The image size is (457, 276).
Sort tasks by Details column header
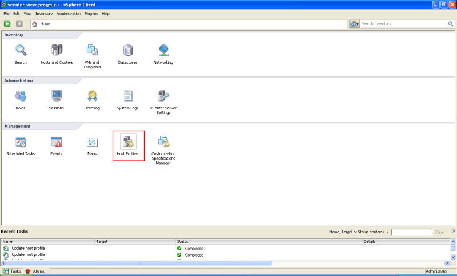[406, 241]
